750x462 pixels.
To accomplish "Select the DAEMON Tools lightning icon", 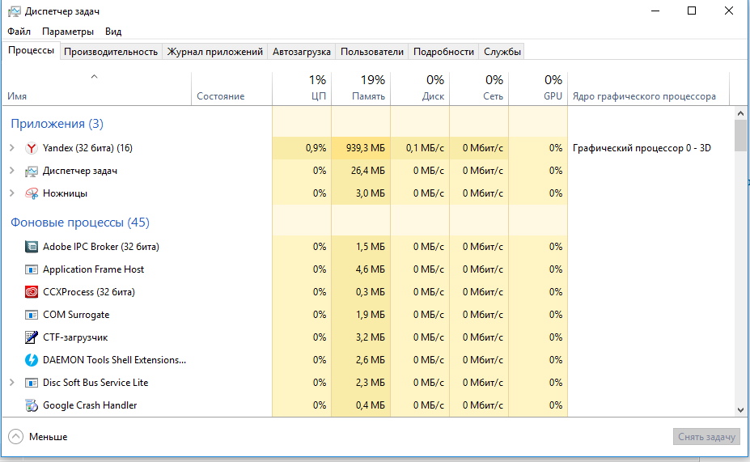I will pos(31,360).
